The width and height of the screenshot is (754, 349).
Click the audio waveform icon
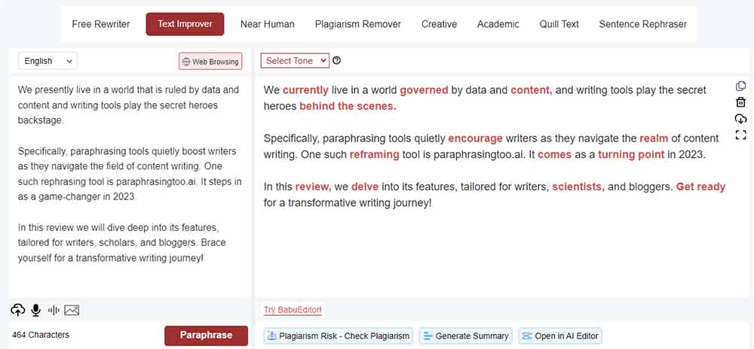(x=54, y=310)
